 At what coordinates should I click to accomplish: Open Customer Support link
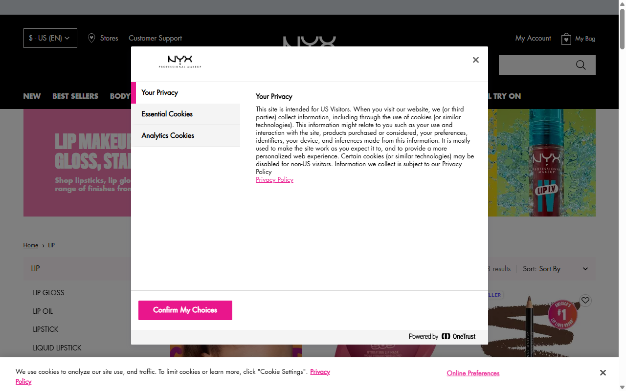(x=155, y=38)
